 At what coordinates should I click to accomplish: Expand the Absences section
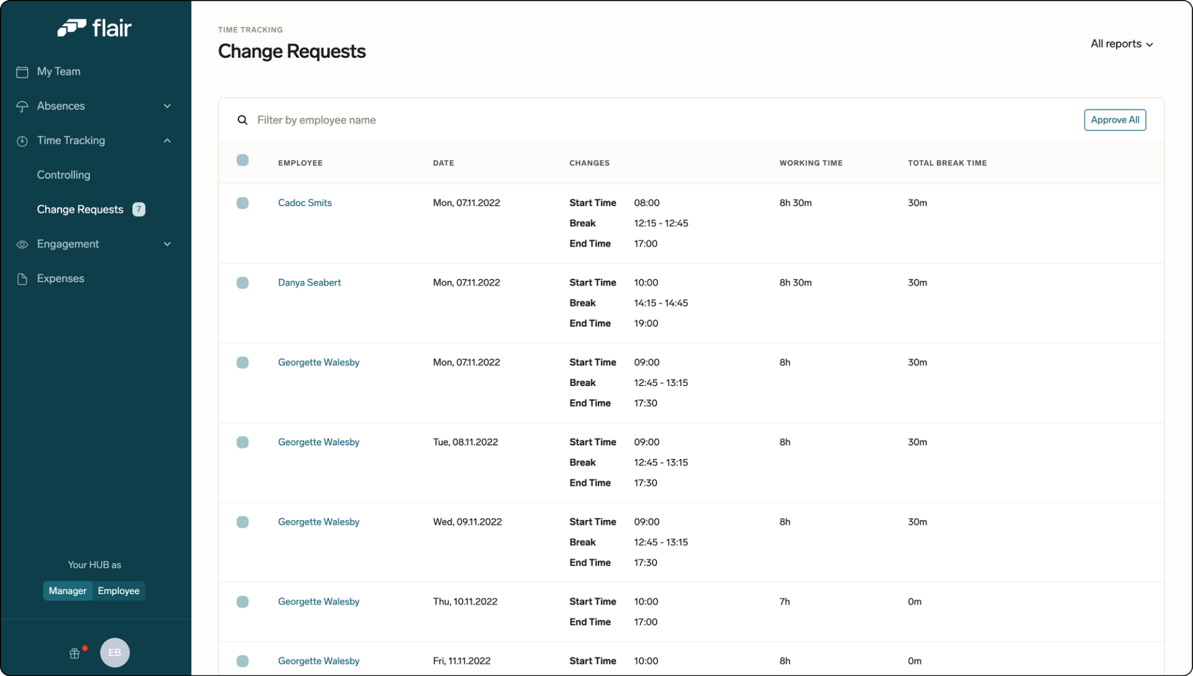tap(167, 106)
